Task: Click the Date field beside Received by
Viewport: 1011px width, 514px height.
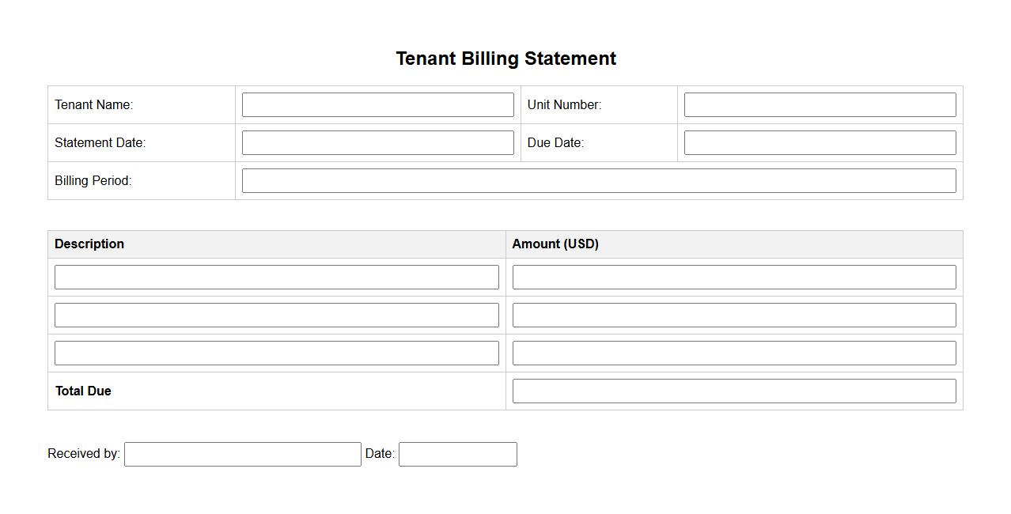Action: point(457,455)
